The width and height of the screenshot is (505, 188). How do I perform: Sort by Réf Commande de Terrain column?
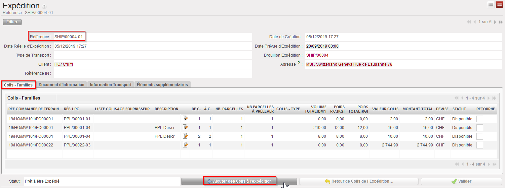pos(34,109)
